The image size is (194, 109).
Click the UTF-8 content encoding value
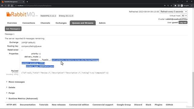[x=42, y=63]
